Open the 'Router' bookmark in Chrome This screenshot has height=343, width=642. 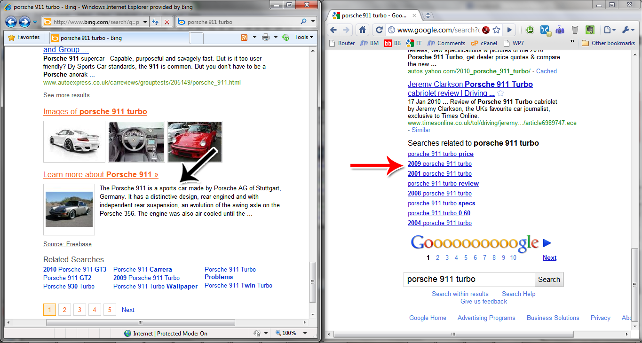pos(341,43)
